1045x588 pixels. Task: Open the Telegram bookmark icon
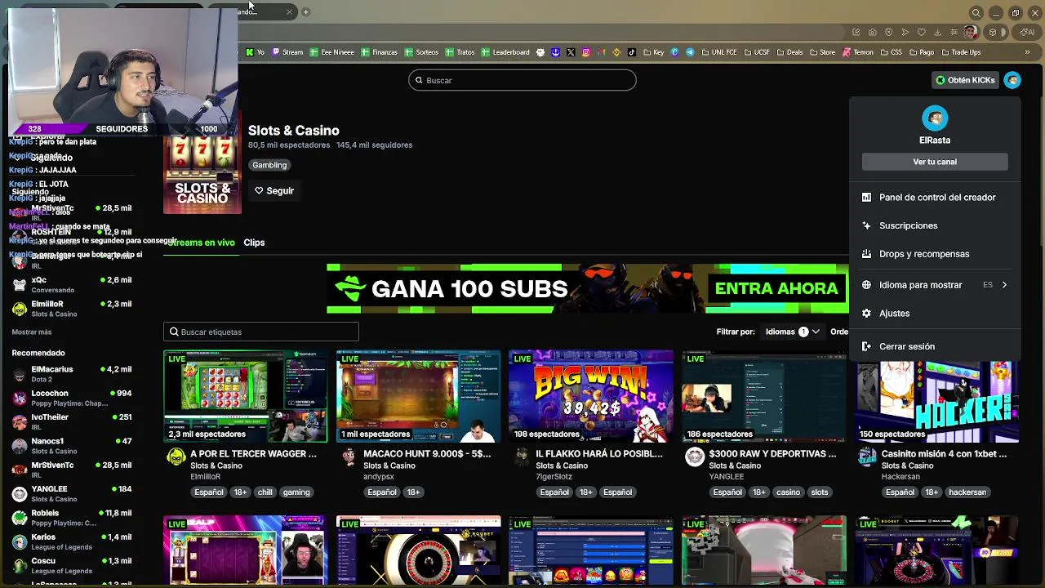[690, 52]
